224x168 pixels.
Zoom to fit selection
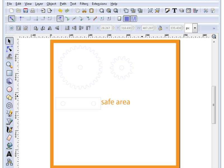pyautogui.click(x=102, y=11)
